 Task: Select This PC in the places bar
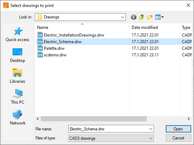point(17,97)
